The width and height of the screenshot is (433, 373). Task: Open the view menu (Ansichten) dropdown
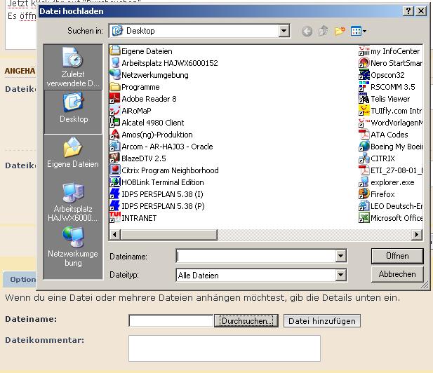coord(359,31)
